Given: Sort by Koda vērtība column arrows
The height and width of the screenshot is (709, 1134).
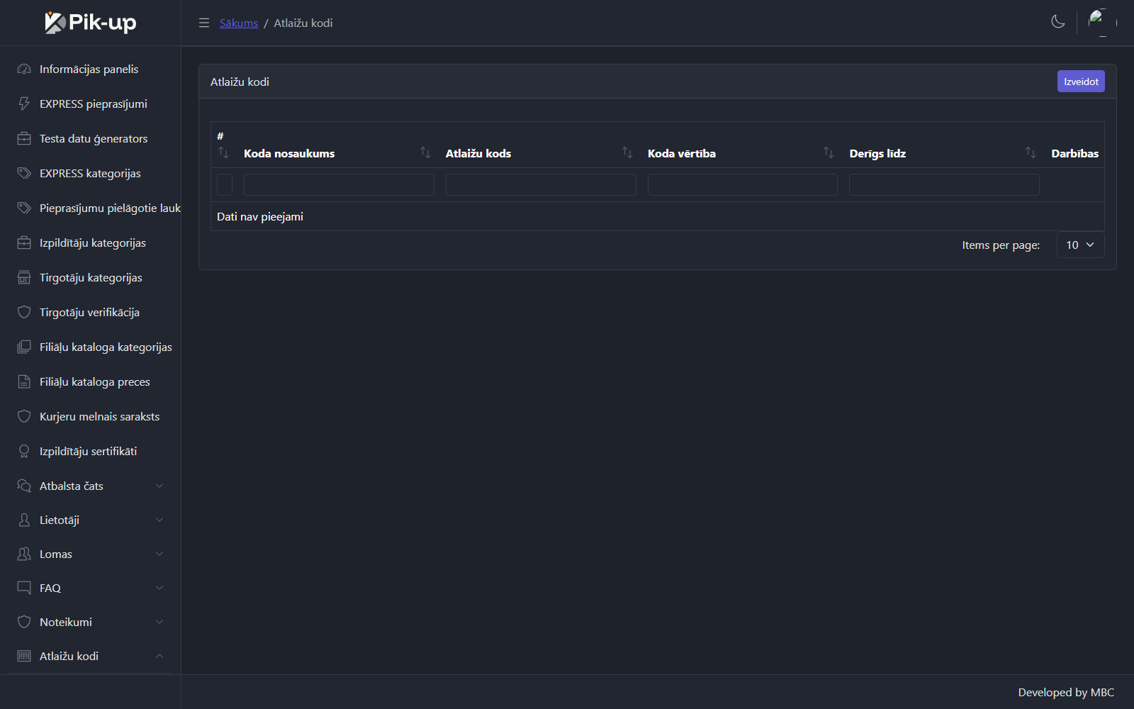Looking at the screenshot, I should coord(829,152).
